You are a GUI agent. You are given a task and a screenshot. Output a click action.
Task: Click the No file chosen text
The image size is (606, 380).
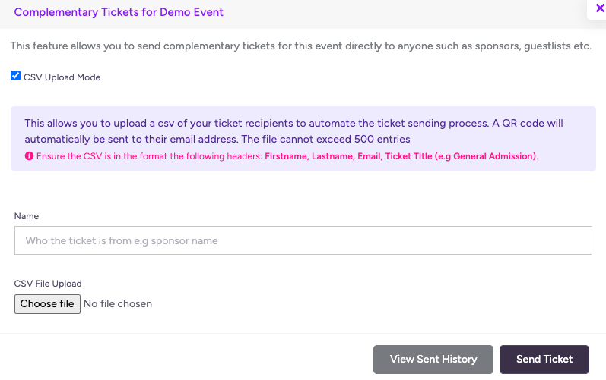coord(118,303)
